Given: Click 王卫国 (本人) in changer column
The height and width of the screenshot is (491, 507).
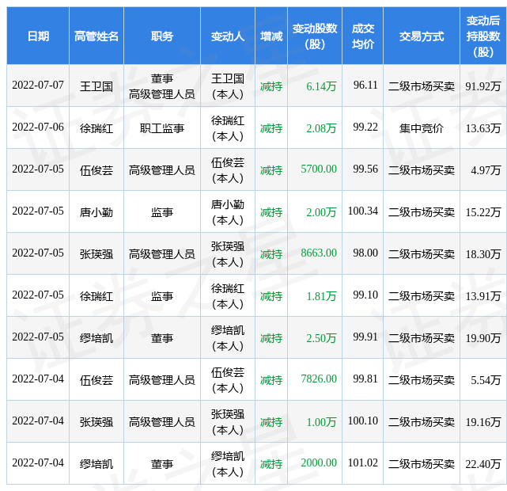Looking at the screenshot, I should point(228,86).
